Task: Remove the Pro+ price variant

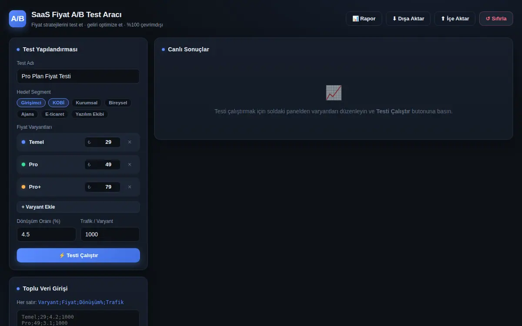Action: 130,187
